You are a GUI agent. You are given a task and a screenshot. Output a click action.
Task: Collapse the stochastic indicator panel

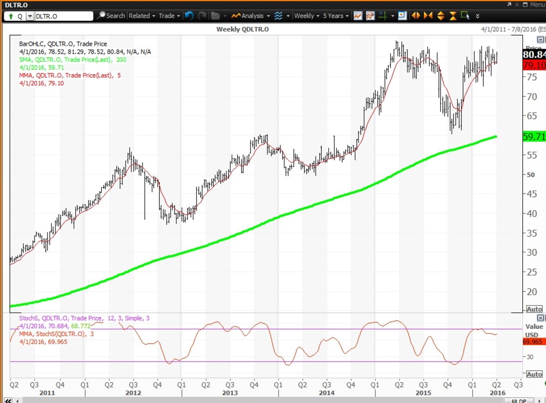pyautogui.click(x=540, y=318)
